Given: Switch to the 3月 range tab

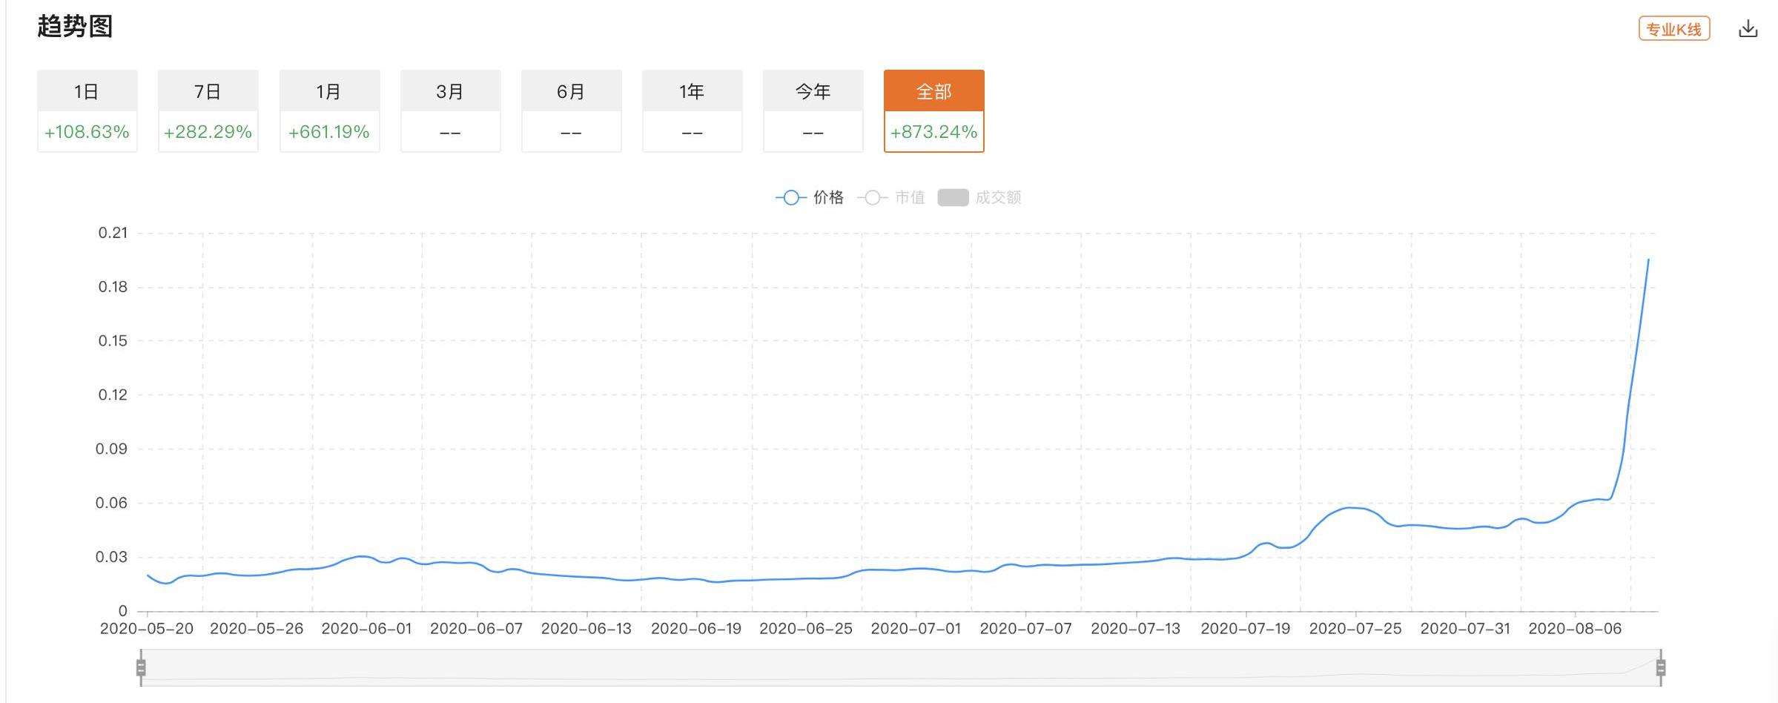Looking at the screenshot, I should coord(450,111).
